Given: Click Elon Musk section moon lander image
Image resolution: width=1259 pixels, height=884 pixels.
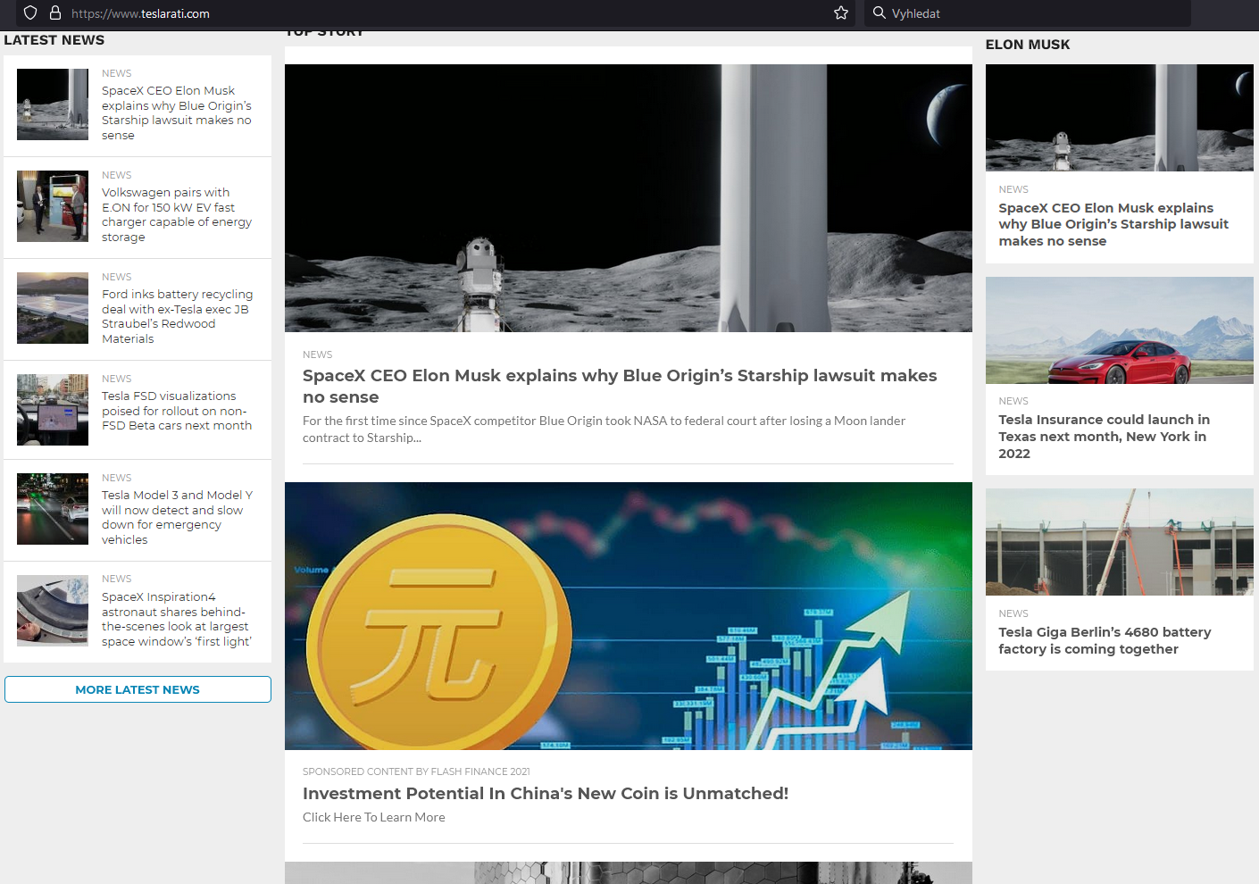Looking at the screenshot, I should click(x=1120, y=118).
